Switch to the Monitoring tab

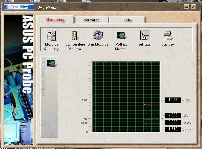coord(55,20)
